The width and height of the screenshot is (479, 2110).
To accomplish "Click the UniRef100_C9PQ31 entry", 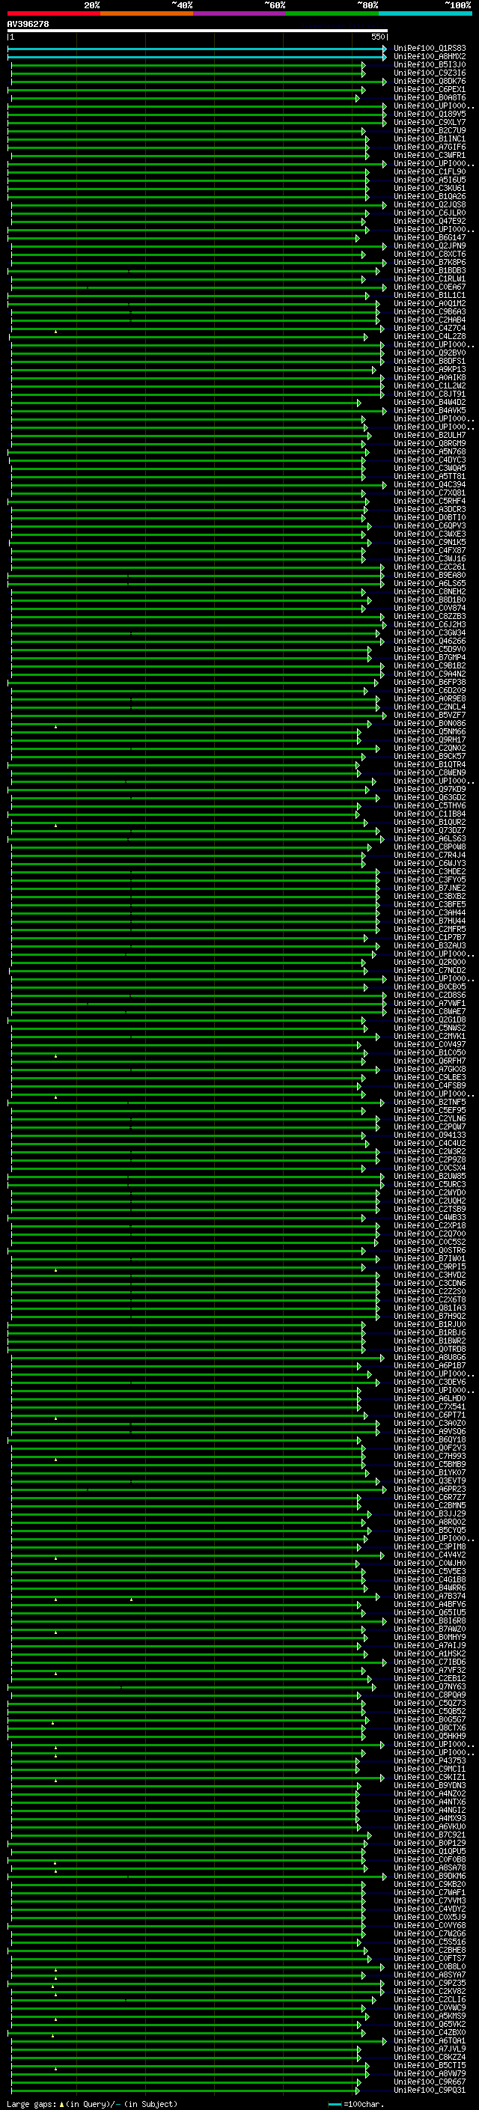I will click(430, 2090).
